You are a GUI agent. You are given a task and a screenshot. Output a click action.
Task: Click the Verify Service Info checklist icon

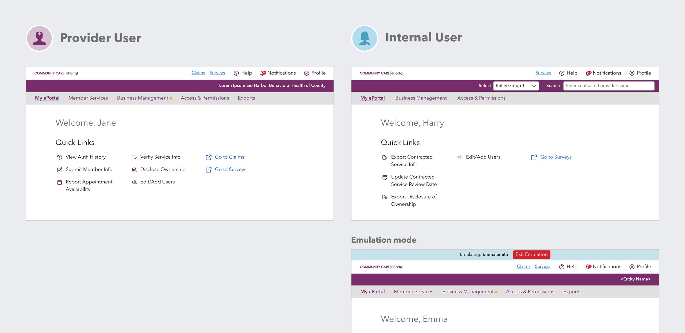click(x=134, y=157)
